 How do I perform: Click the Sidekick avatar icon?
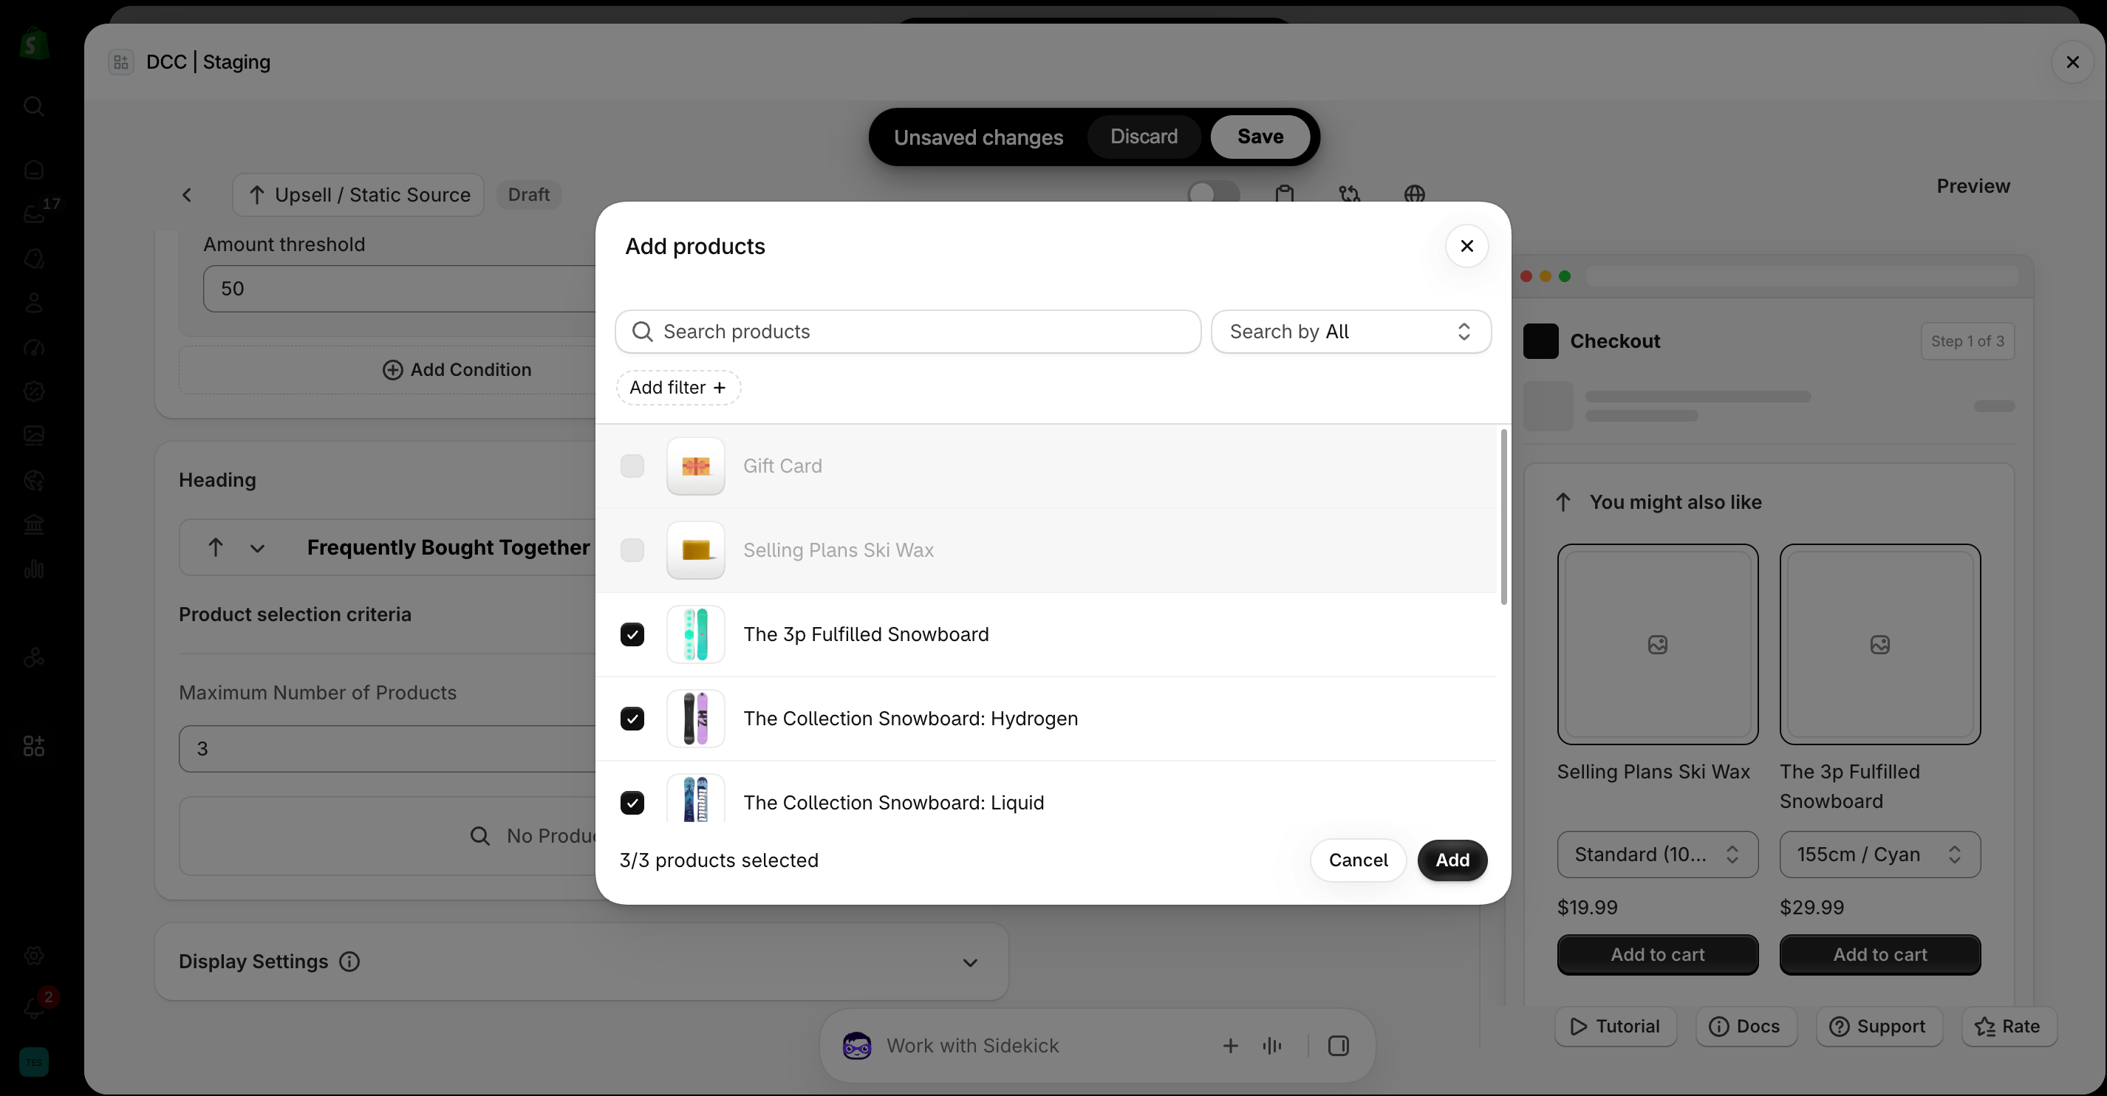856,1045
